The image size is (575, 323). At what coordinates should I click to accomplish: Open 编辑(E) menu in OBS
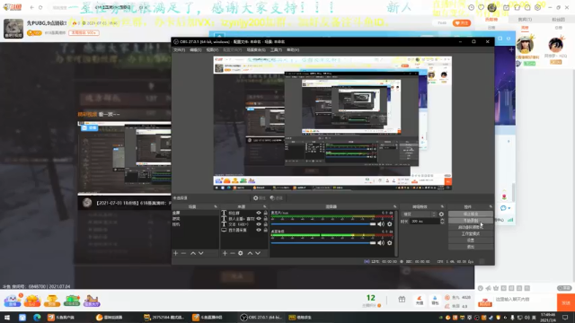196,50
